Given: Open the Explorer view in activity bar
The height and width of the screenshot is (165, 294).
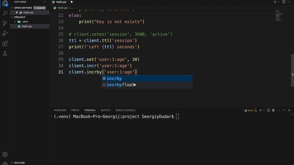Looking at the screenshot, I should [x=5, y=3].
